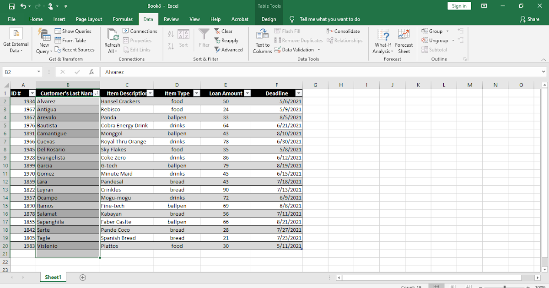Open the Forecast Sheet tool

pos(404,40)
